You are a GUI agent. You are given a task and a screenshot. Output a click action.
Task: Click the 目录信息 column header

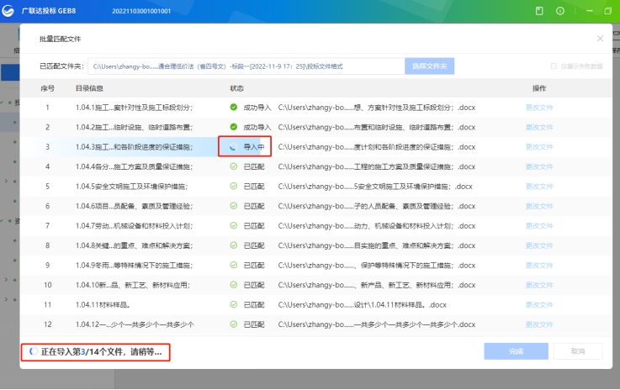[x=89, y=88]
